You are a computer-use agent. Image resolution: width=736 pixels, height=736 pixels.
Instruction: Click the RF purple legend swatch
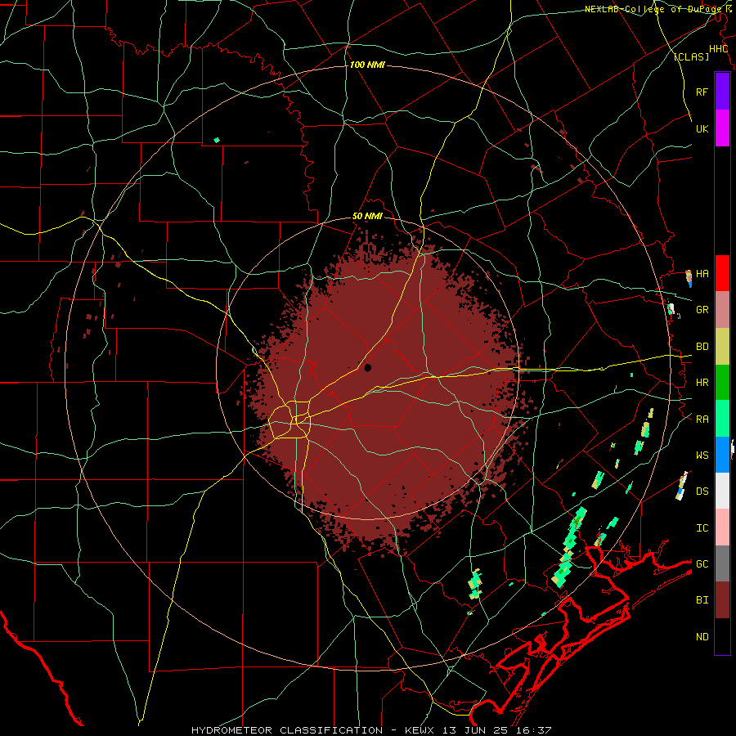722,91
